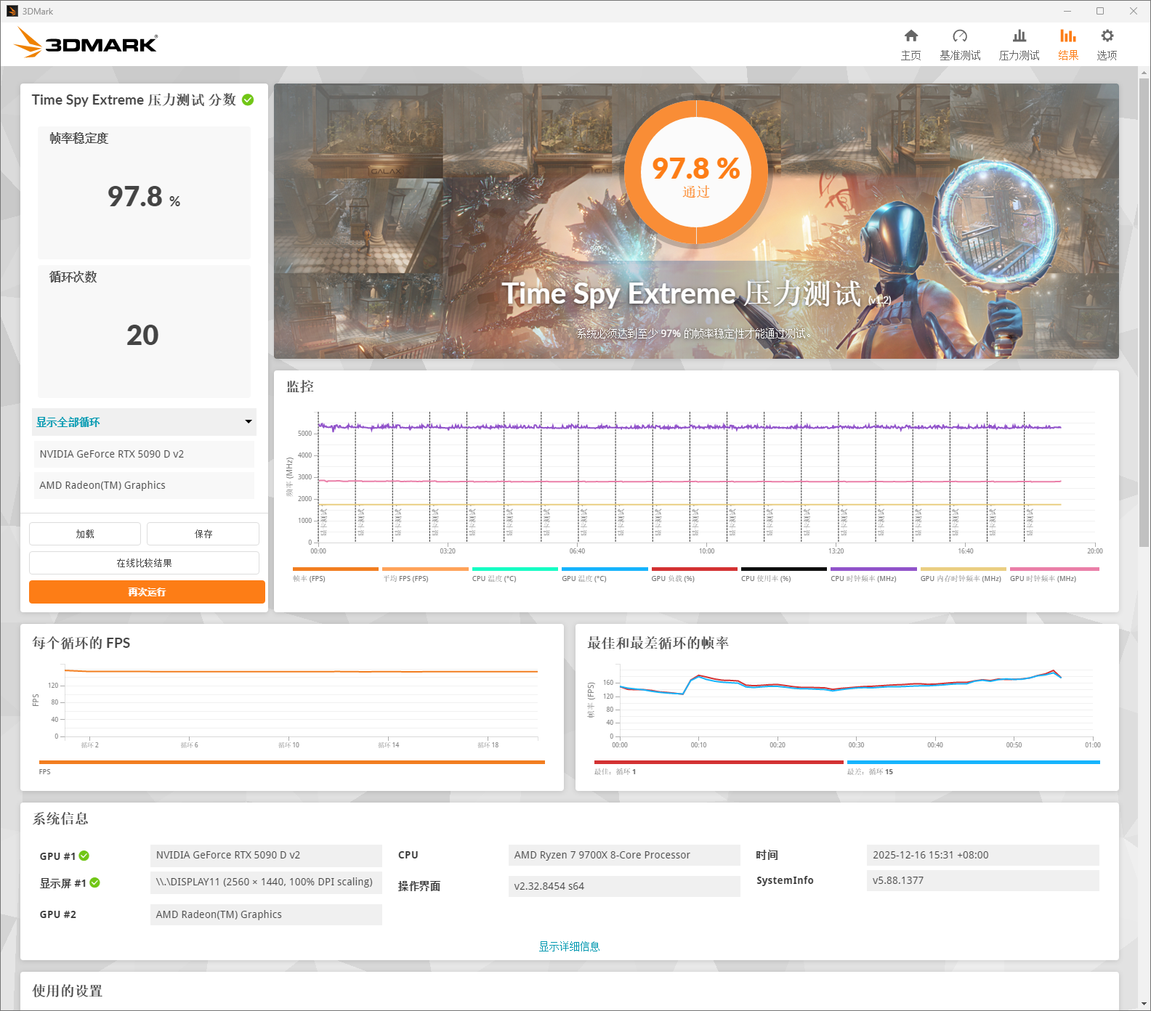Click the version v2.32.8454 s64 field
Viewport: 1151px width, 1011px height.
click(x=624, y=886)
